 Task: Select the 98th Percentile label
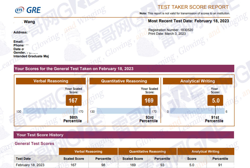tap(72, 119)
